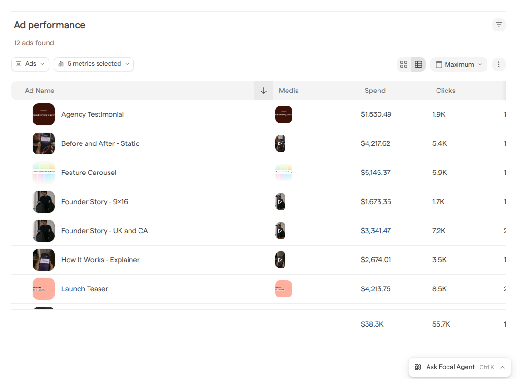Open the three-dot more options menu
517x379 pixels.
pyautogui.click(x=498, y=64)
